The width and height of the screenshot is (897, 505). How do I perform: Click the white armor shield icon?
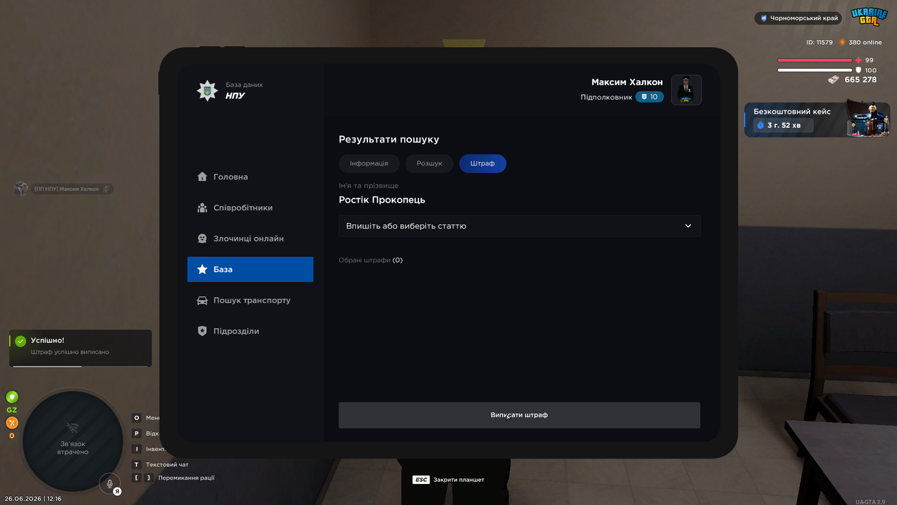pos(858,70)
